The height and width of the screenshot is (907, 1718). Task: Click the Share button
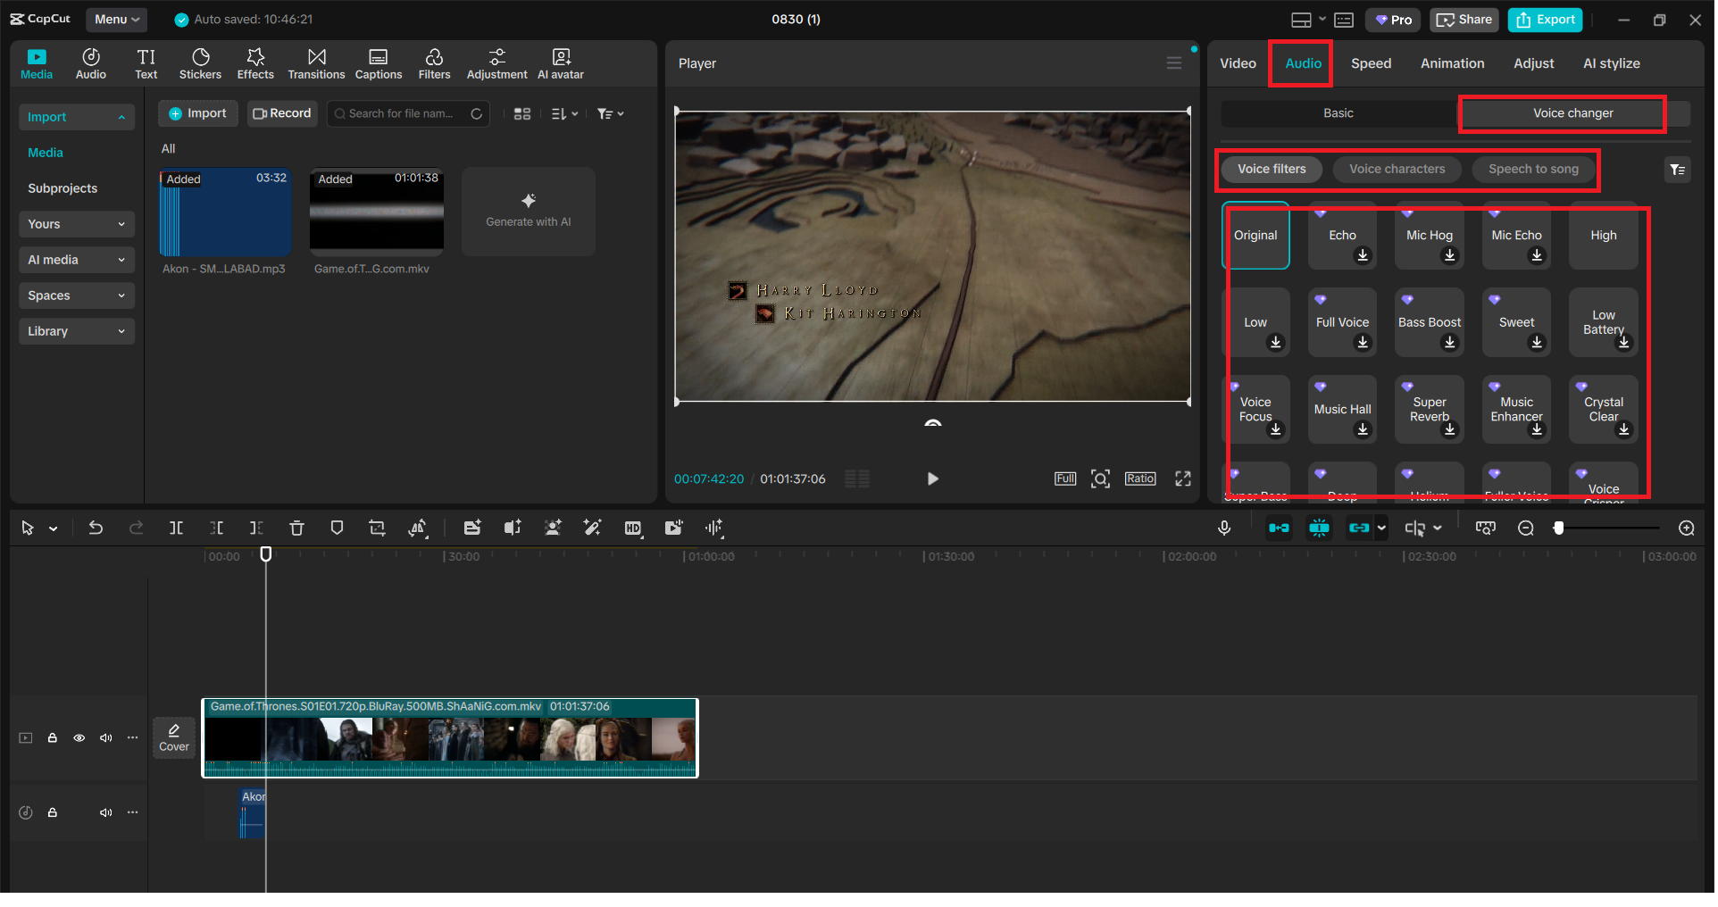click(x=1464, y=20)
